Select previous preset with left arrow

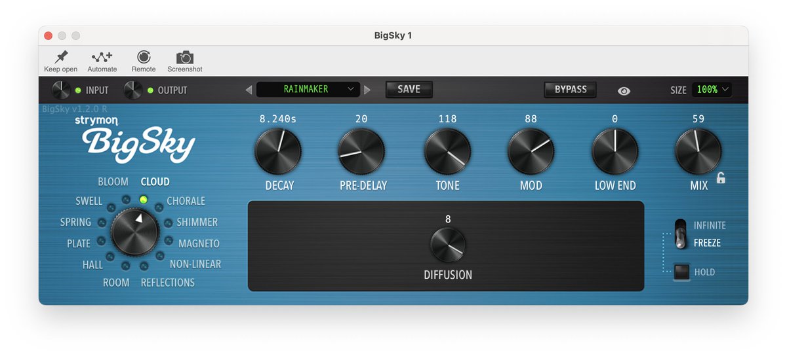click(249, 90)
